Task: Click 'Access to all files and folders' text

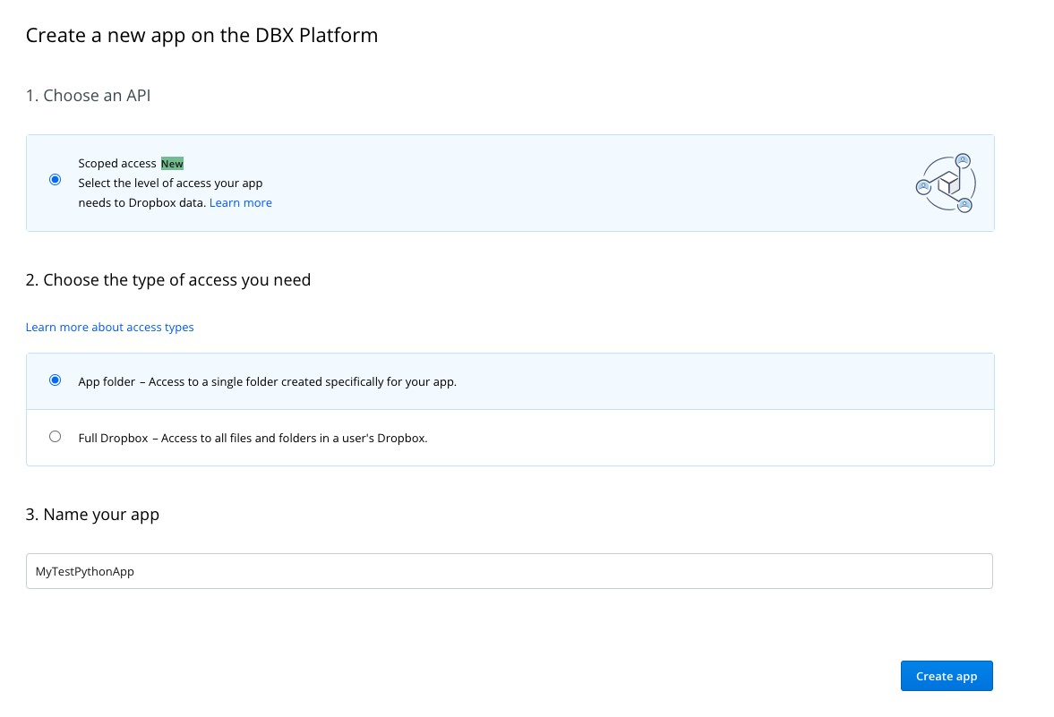Action: [295, 438]
